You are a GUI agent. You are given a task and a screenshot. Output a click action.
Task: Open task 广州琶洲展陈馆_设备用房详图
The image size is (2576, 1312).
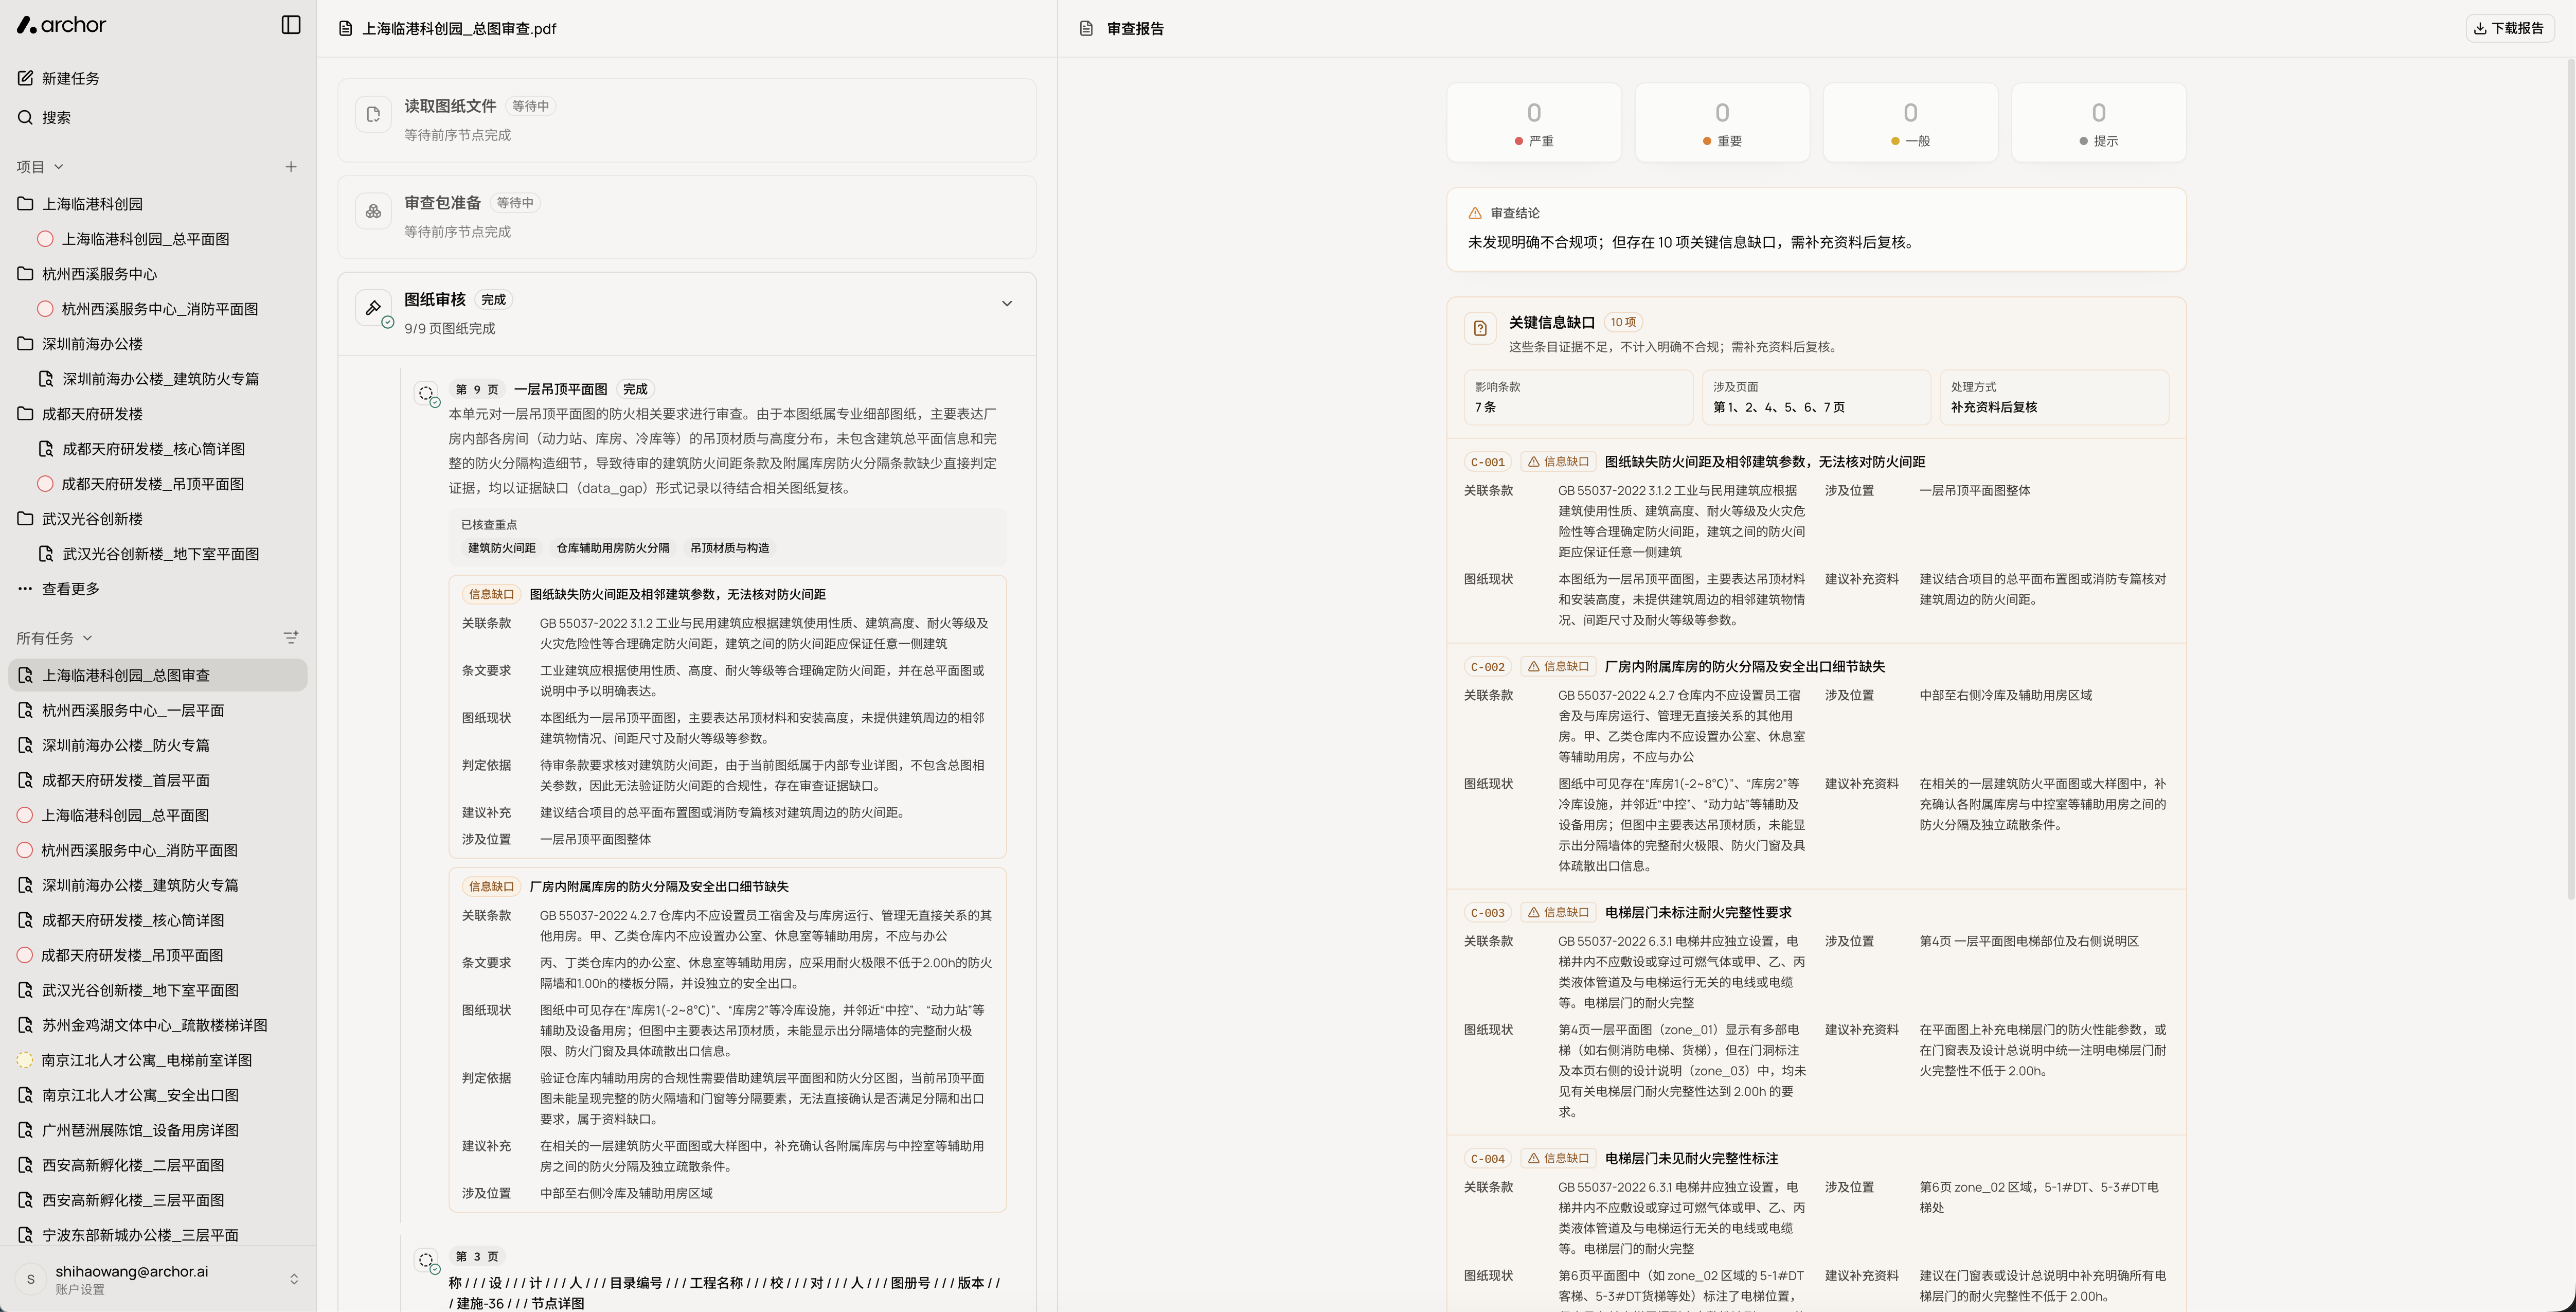[x=158, y=1130]
